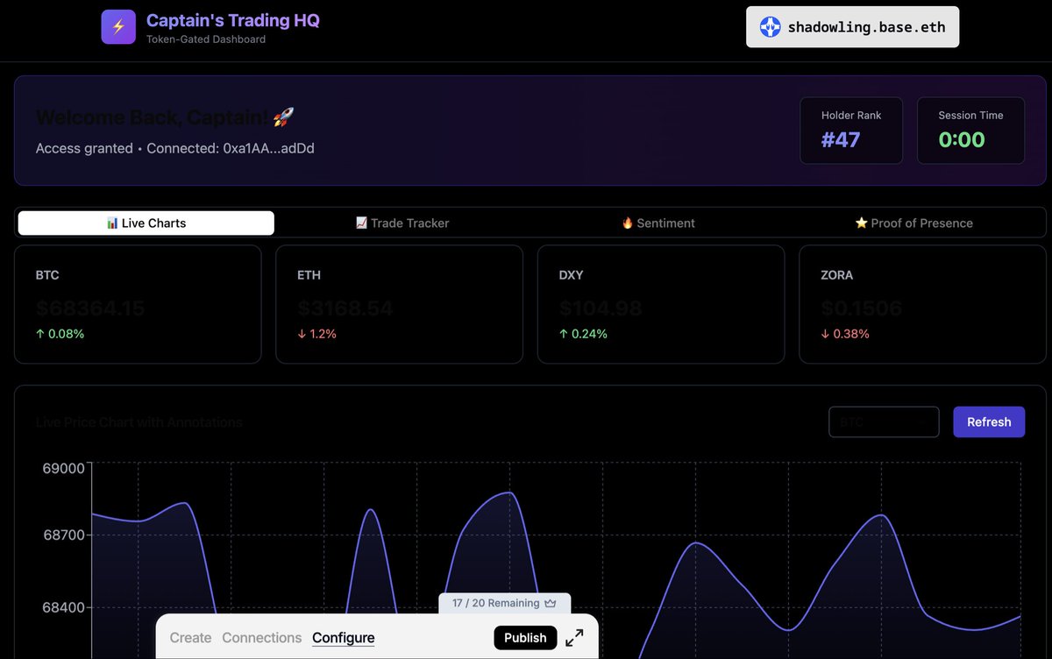Open the Trade Tracker tab
The width and height of the screenshot is (1052, 659).
click(x=402, y=223)
